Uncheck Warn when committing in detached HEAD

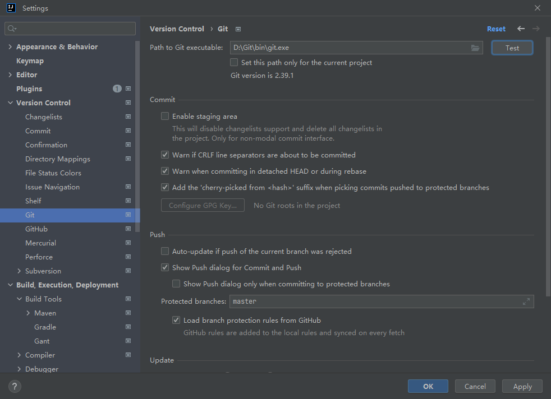[x=165, y=171]
